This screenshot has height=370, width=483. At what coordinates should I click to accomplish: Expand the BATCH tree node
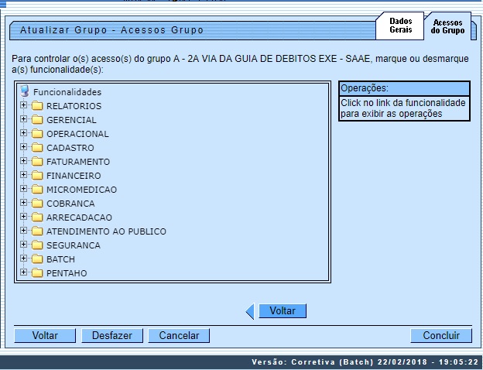coord(23,258)
